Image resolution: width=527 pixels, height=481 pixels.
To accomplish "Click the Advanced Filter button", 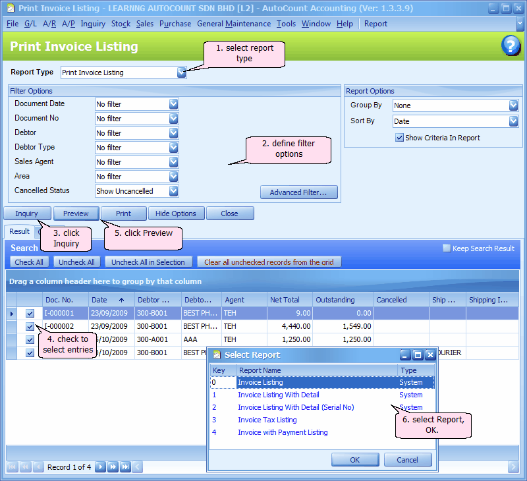I will pyautogui.click(x=298, y=192).
